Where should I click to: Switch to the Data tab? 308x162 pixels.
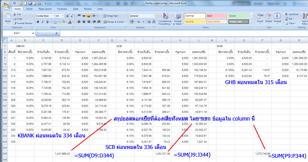coord(75,9)
